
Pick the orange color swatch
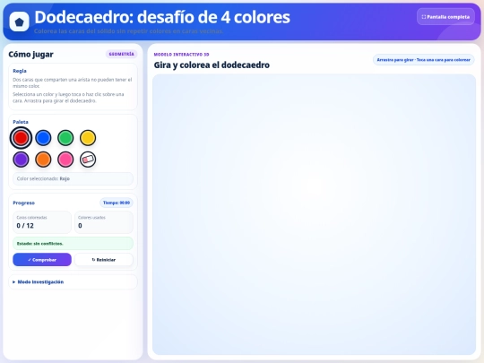click(43, 160)
